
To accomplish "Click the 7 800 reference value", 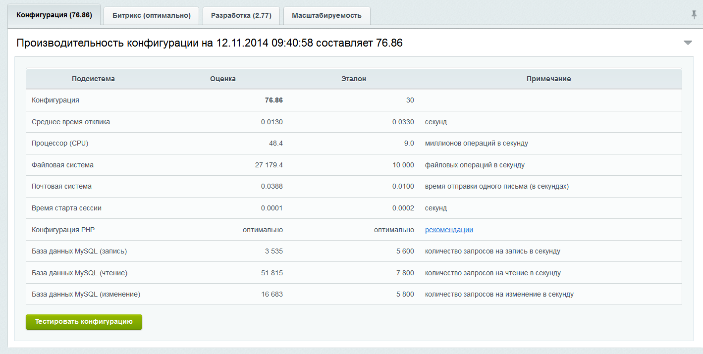I will (405, 273).
